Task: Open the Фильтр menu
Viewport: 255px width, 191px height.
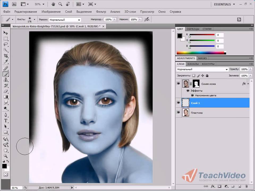Action: pyautogui.click(x=101, y=12)
